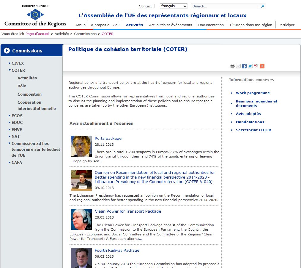Click the Commissions sidebar heading
301x268 pixels.
27,51
